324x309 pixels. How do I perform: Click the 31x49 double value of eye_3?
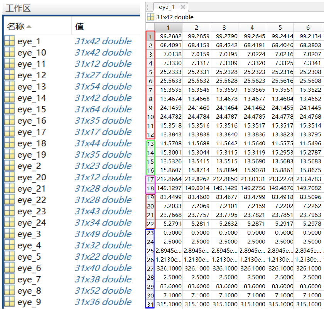103,233
